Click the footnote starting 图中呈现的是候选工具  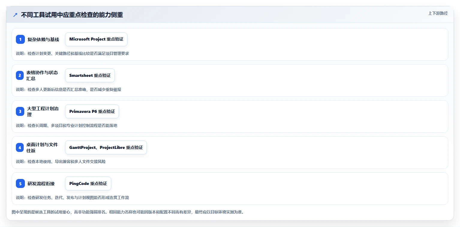coord(128,212)
